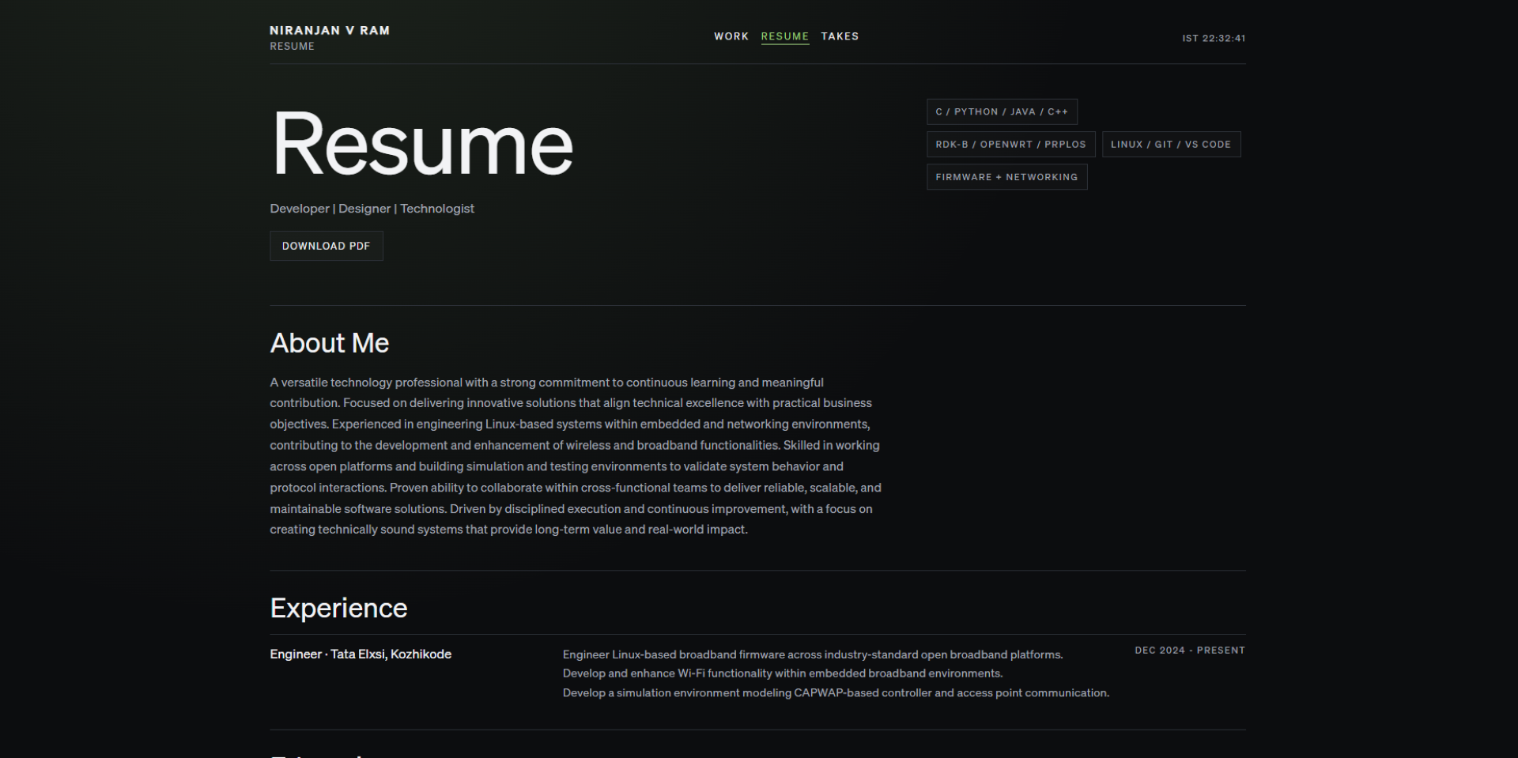
Task: Select the C / PYTHON / JAVA / C++ skill tag
Action: point(1002,111)
